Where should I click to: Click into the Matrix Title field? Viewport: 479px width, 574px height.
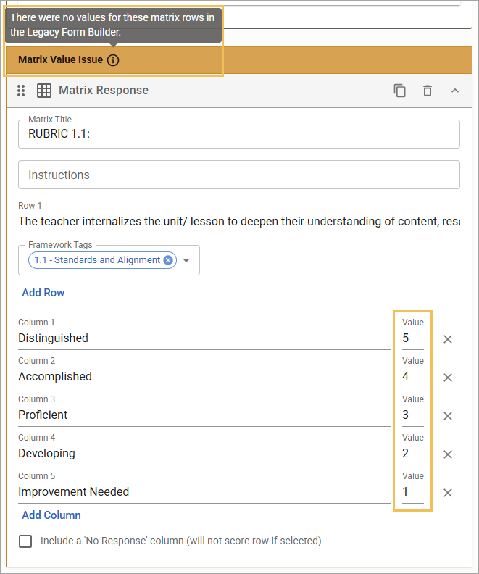239,134
